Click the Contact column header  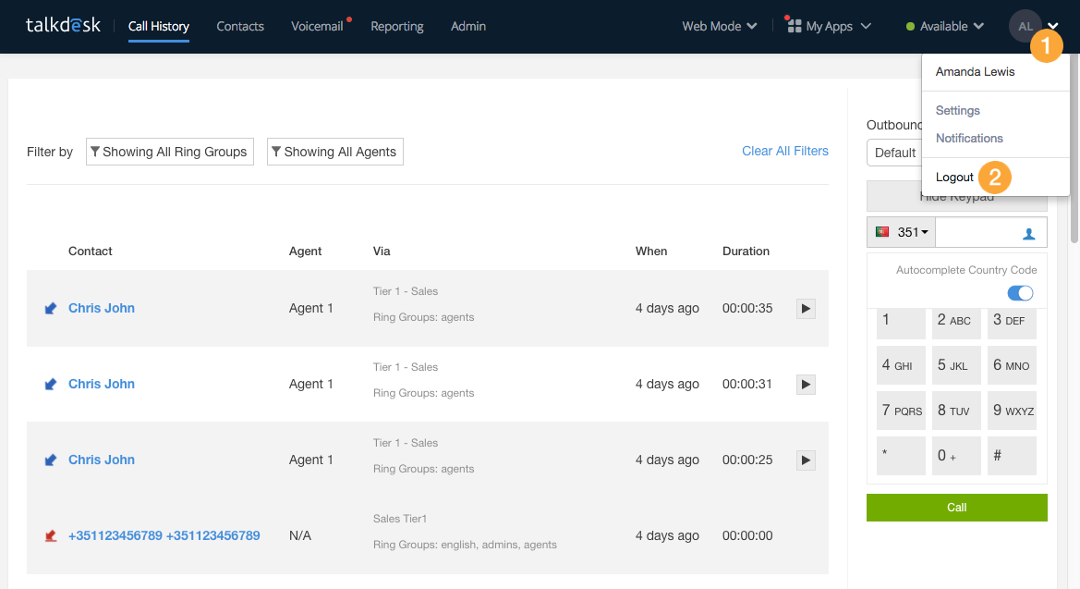91,252
